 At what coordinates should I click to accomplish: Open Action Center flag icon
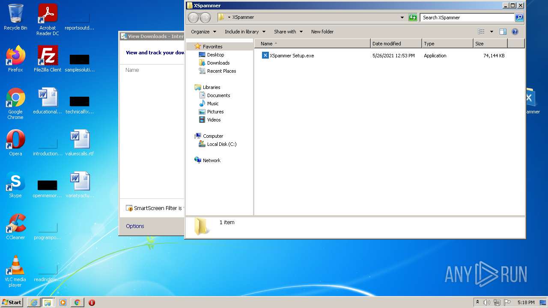(507, 302)
